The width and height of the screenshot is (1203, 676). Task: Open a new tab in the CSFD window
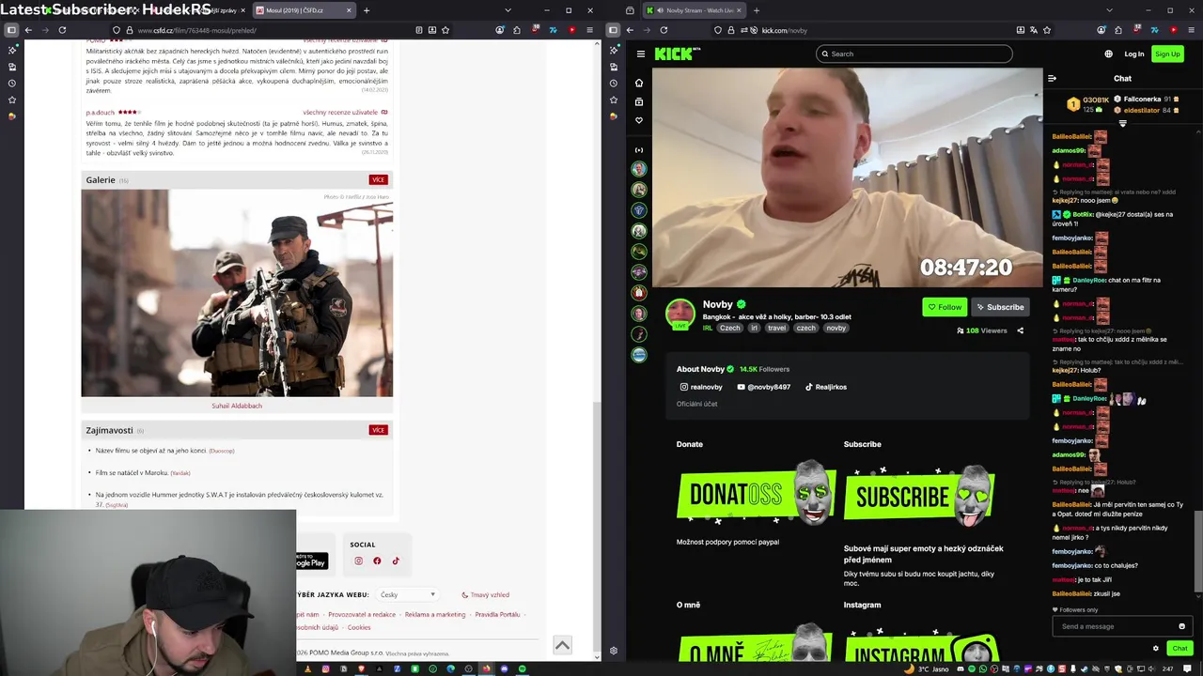pos(367,10)
